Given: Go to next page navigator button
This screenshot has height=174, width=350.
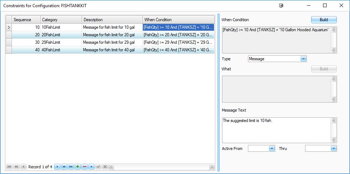Looking at the screenshot, I should (x=64, y=167).
